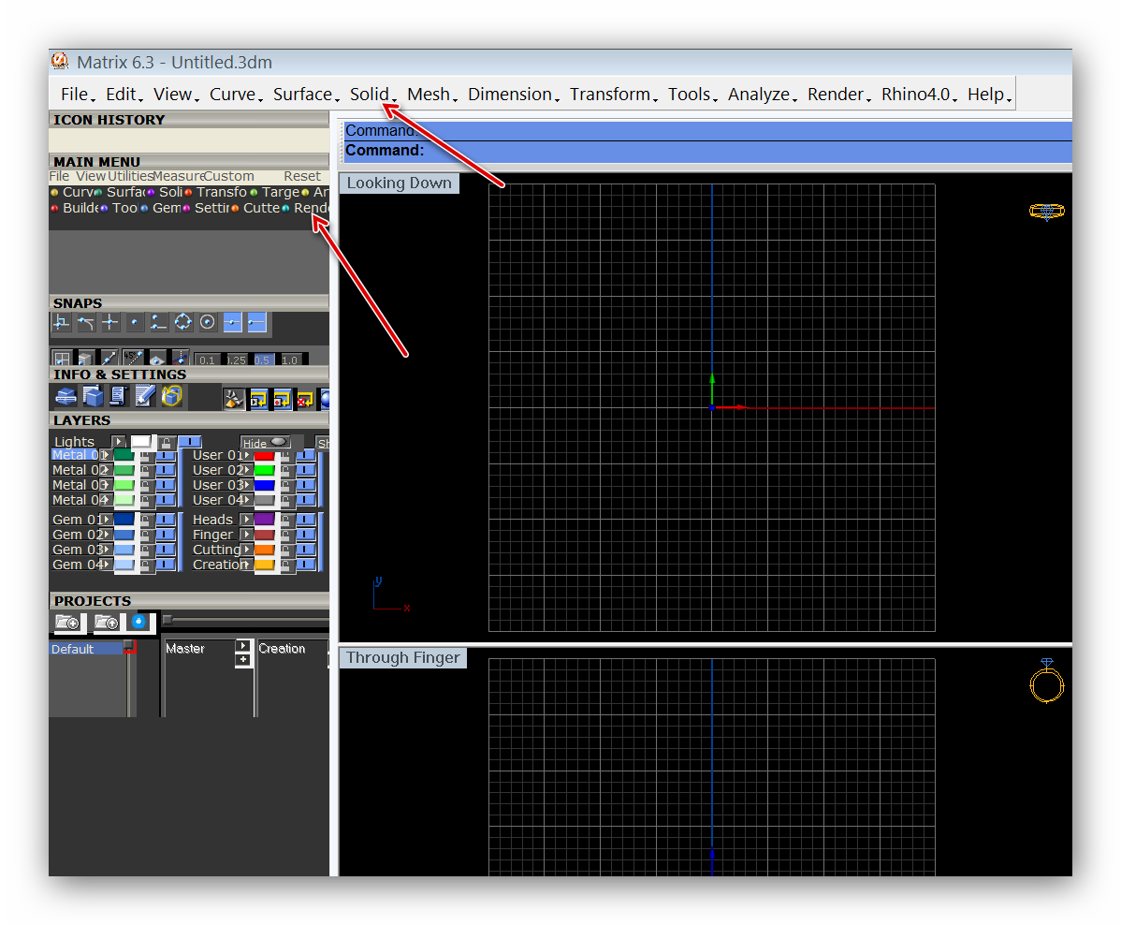Open the notepad with pencil icon
The width and height of the screenshot is (1121, 925).
point(145,396)
